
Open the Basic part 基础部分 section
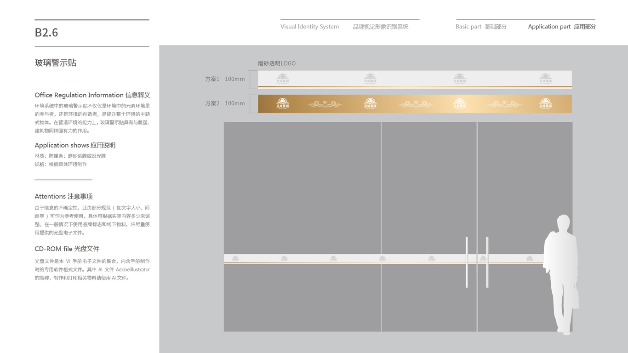click(481, 27)
